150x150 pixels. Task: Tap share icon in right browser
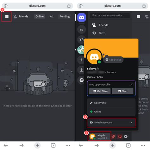pos(144,6)
